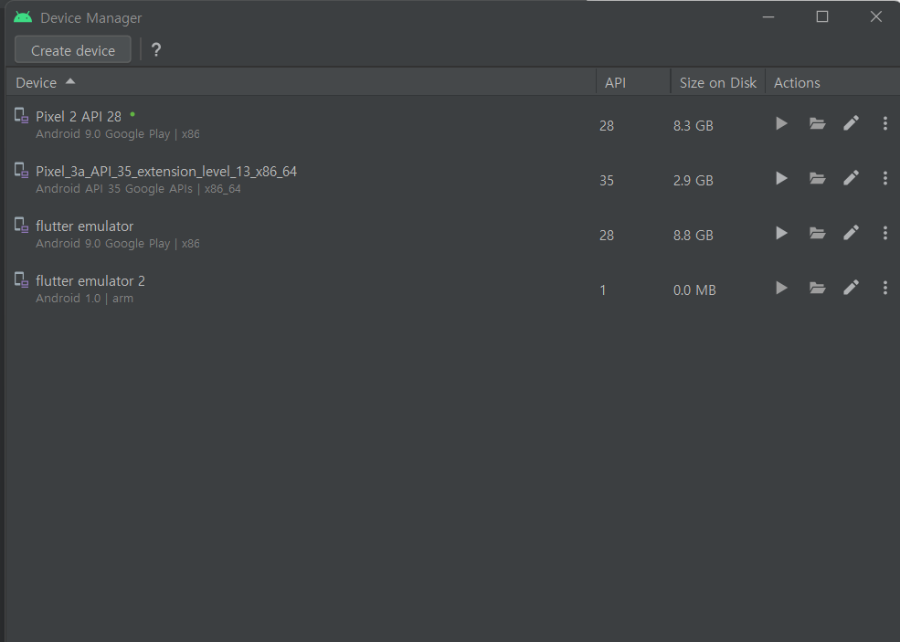Minimize the Device Manager window

pos(768,17)
